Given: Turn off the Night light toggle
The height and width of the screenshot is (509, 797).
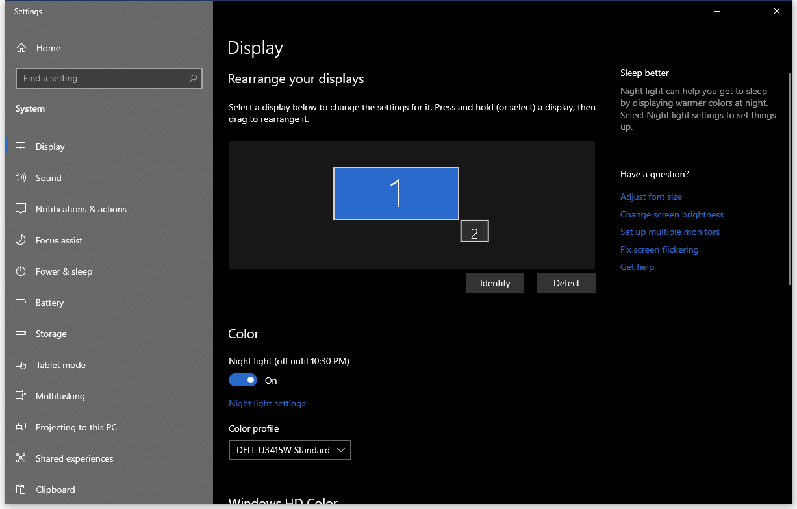Looking at the screenshot, I should click(x=243, y=380).
